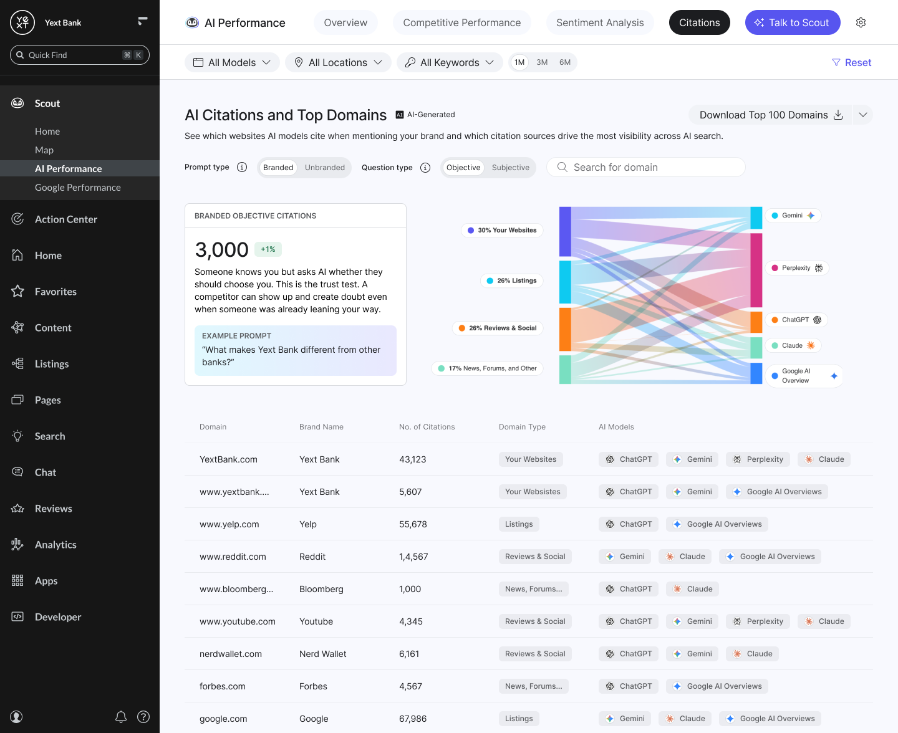Viewport: 898px width, 733px height.
Task: Click the '30% Your Websites' legend chip
Action: [502, 231]
